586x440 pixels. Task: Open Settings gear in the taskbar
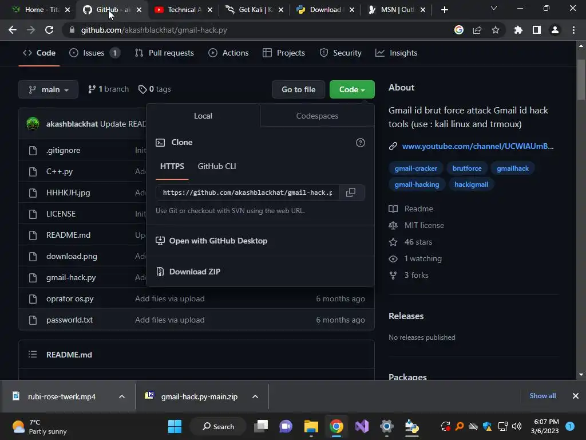click(387, 426)
